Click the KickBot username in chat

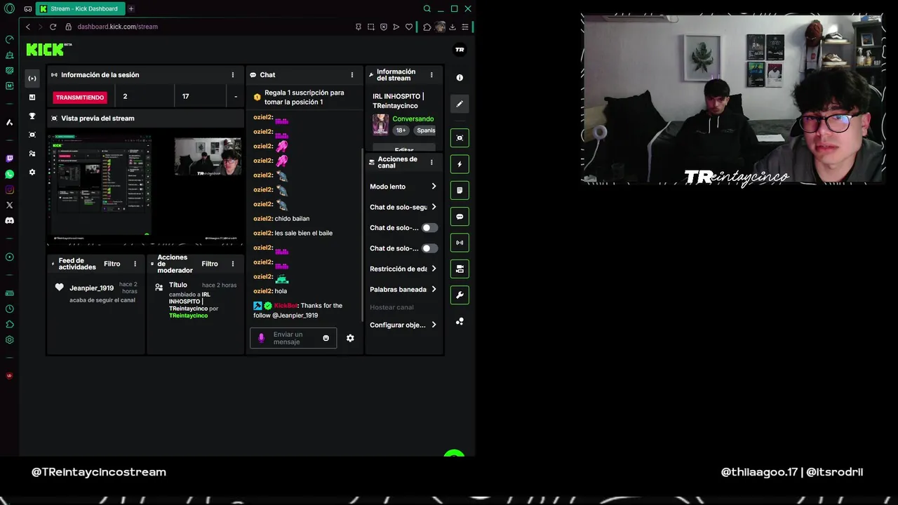point(286,306)
